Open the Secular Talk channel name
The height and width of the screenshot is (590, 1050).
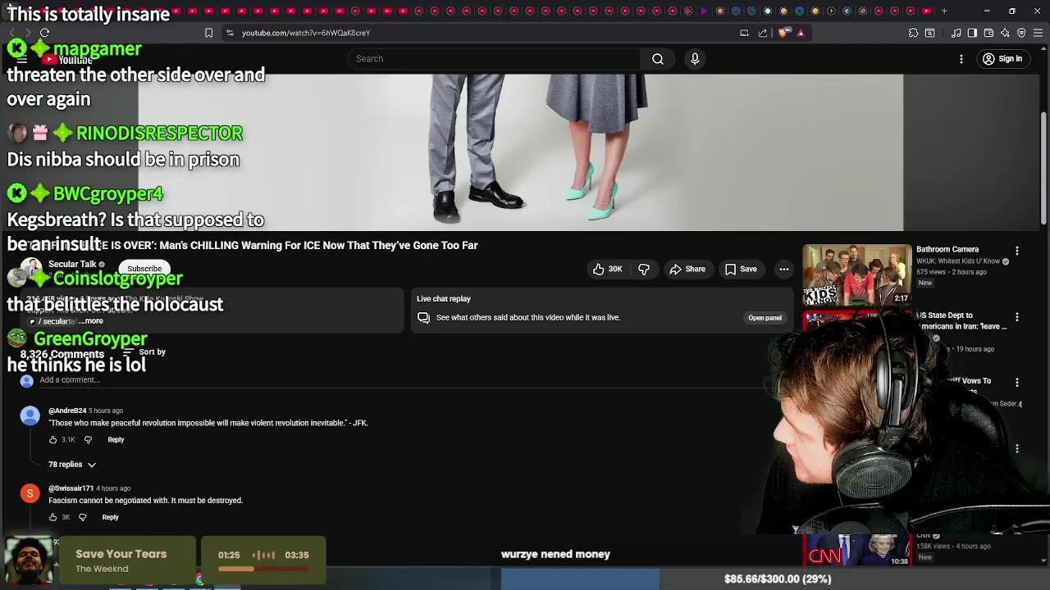tap(72, 264)
